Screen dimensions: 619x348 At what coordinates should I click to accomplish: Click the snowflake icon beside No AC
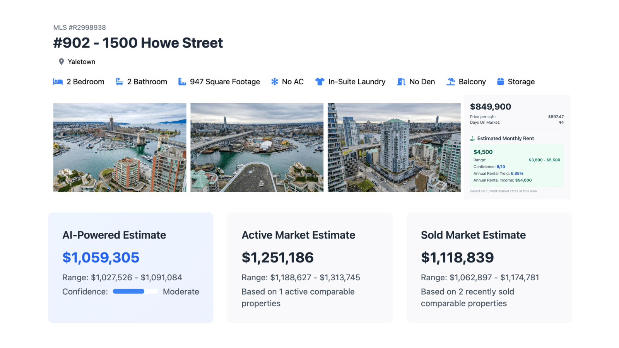(275, 82)
